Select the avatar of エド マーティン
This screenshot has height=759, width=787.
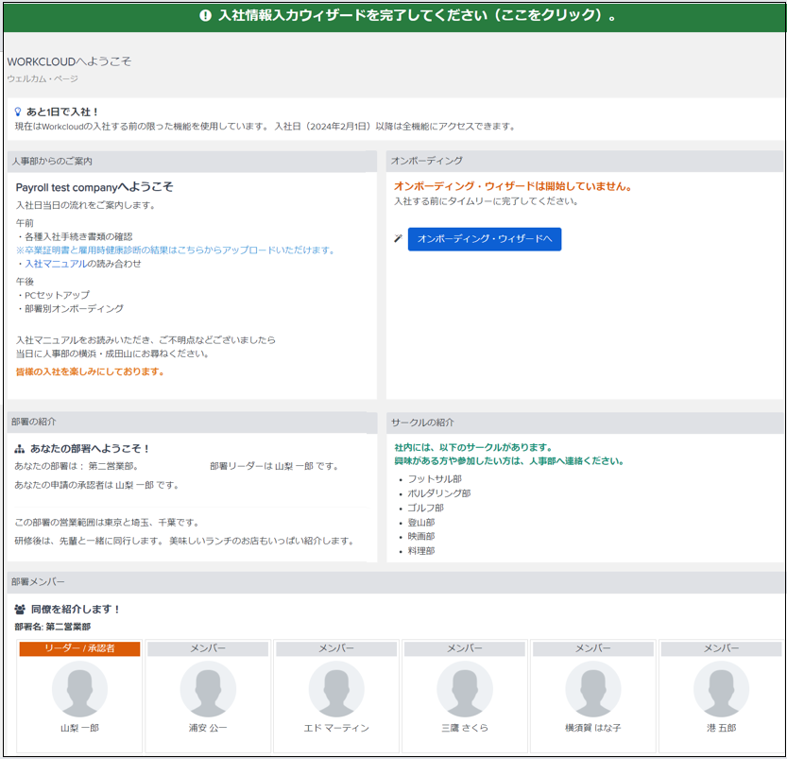tap(336, 689)
